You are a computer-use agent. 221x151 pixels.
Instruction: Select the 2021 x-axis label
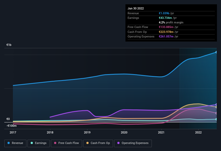click(x=161, y=133)
